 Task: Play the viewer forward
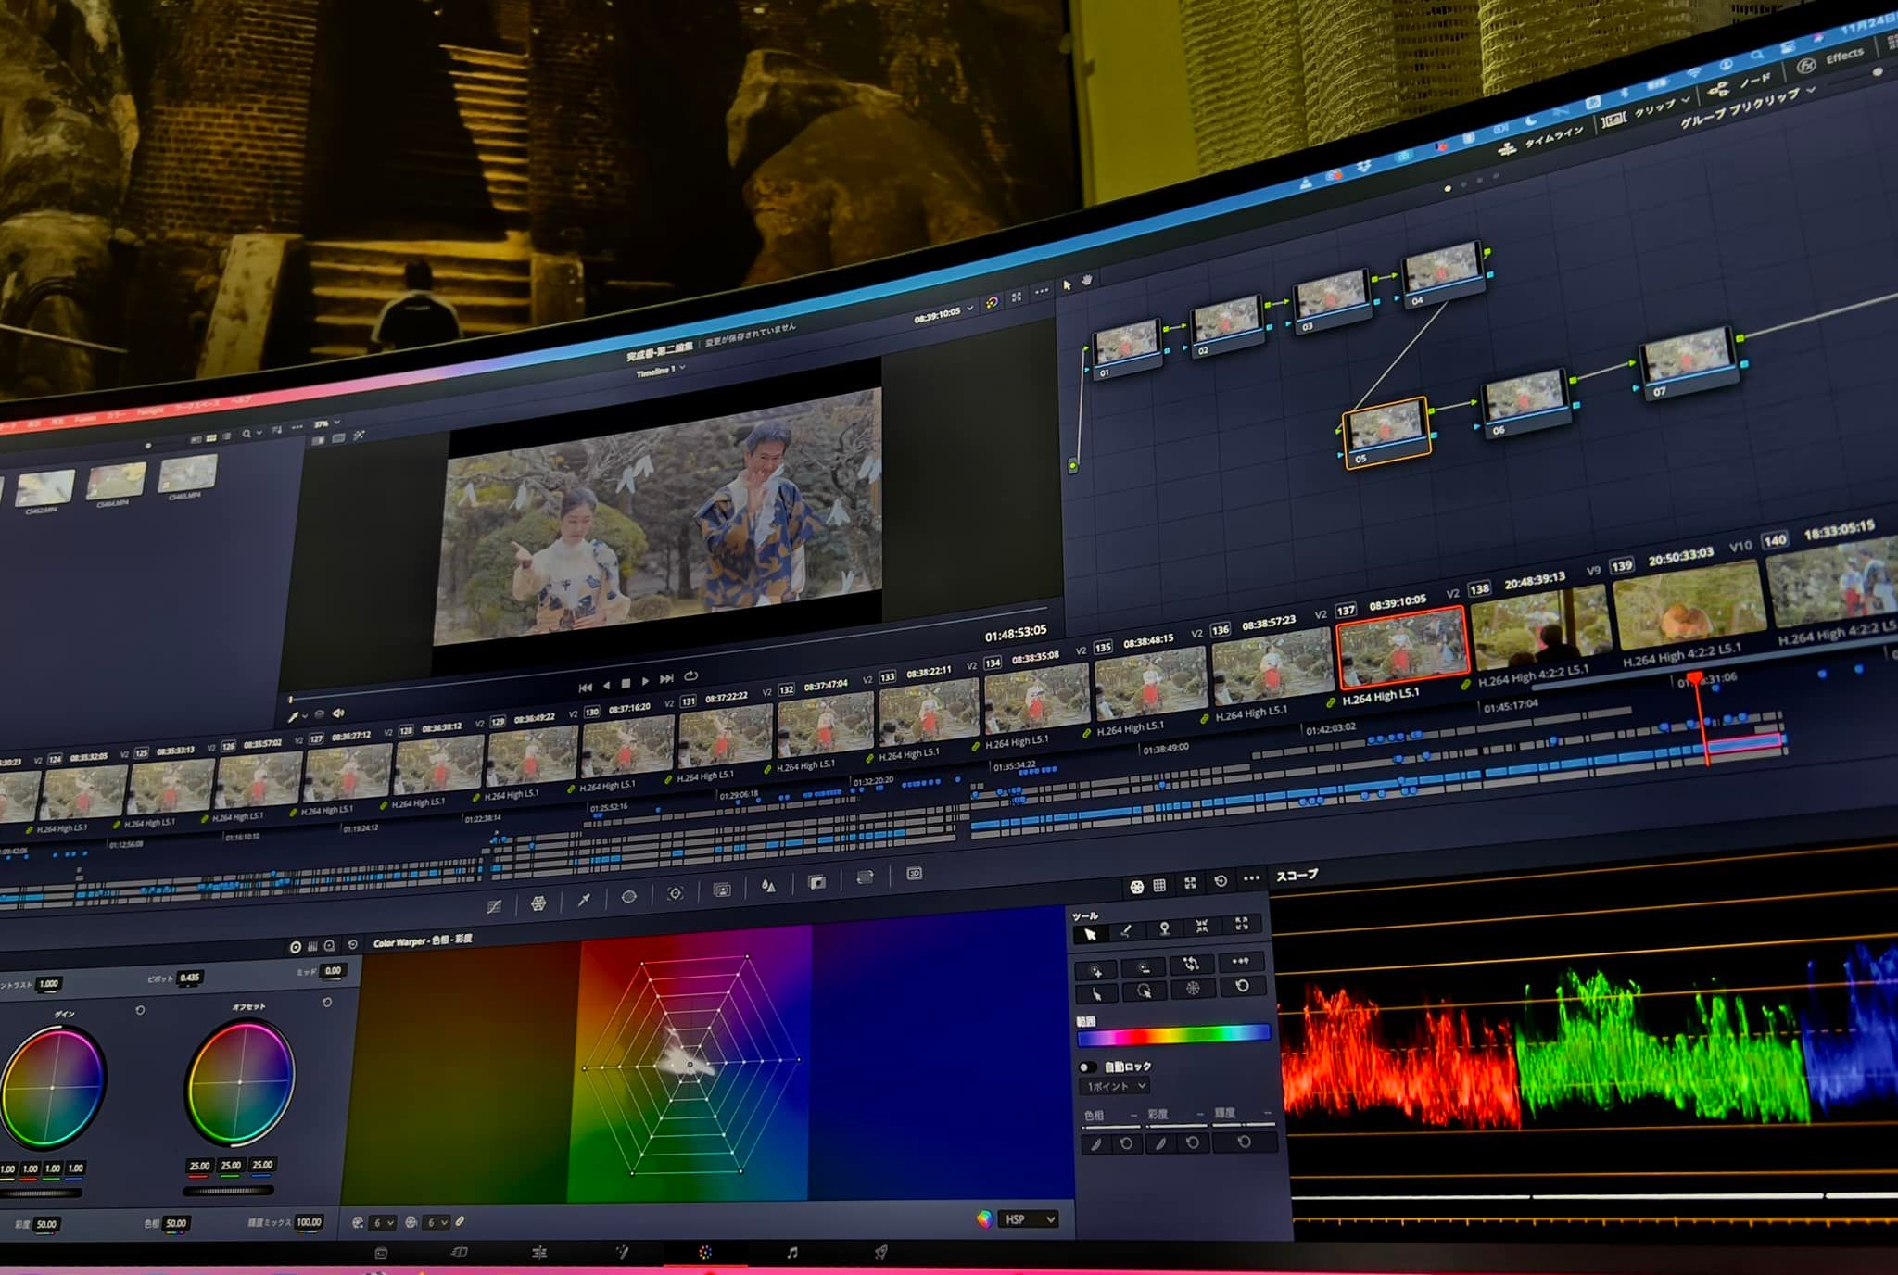pyautogui.click(x=645, y=681)
